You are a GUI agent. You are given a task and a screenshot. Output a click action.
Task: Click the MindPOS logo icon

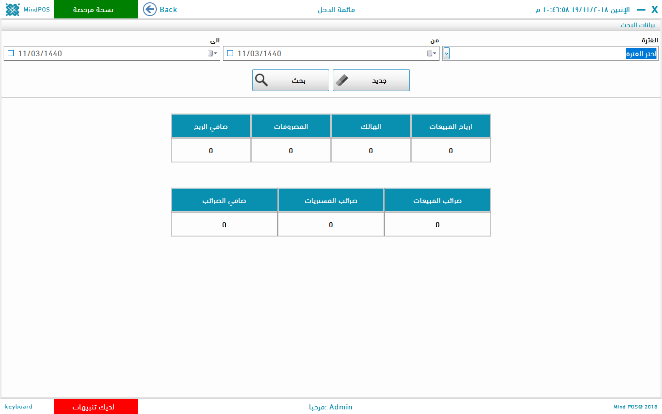point(12,10)
